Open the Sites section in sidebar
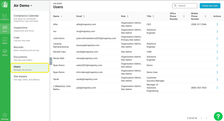This screenshot has width=224, height=121. point(5,29)
